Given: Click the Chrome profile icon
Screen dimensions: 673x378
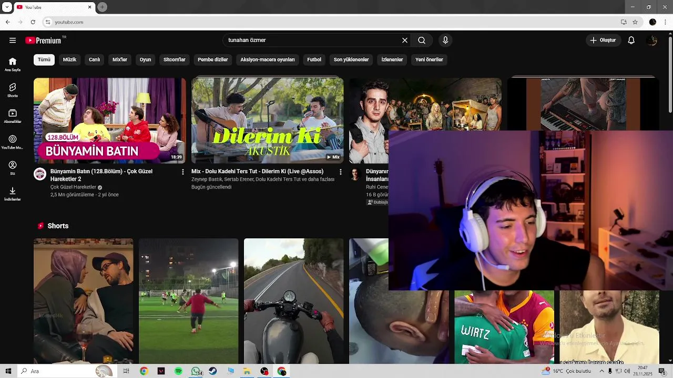Looking at the screenshot, I should pyautogui.click(x=652, y=22).
